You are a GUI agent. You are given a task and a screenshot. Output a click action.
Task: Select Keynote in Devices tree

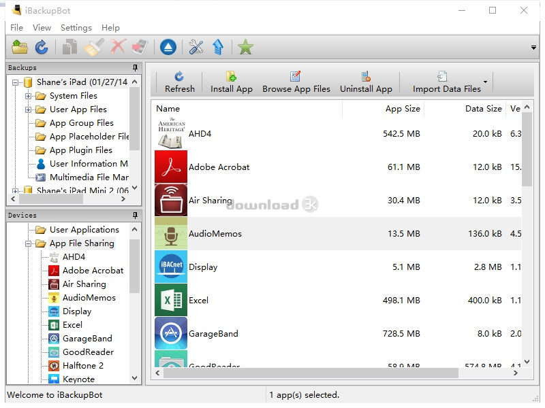[78, 379]
